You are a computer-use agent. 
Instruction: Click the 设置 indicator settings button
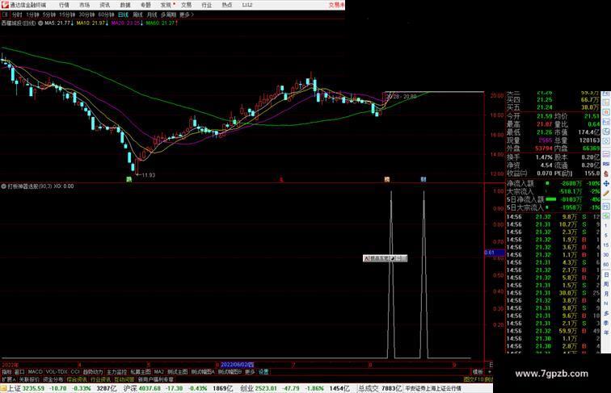click(x=263, y=372)
